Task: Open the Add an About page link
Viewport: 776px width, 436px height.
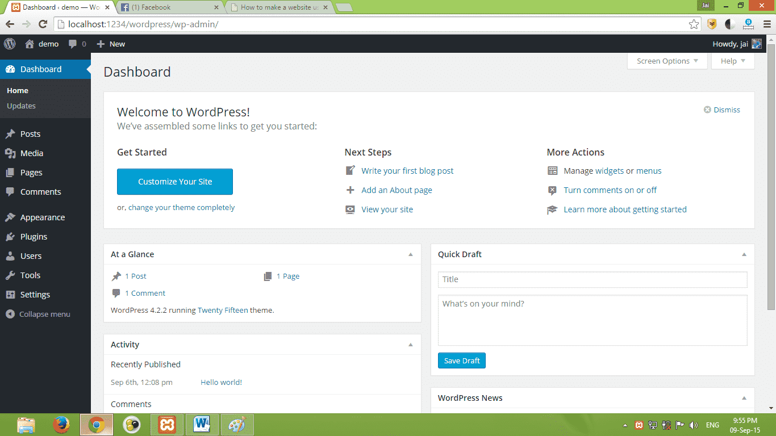Action: click(x=397, y=190)
